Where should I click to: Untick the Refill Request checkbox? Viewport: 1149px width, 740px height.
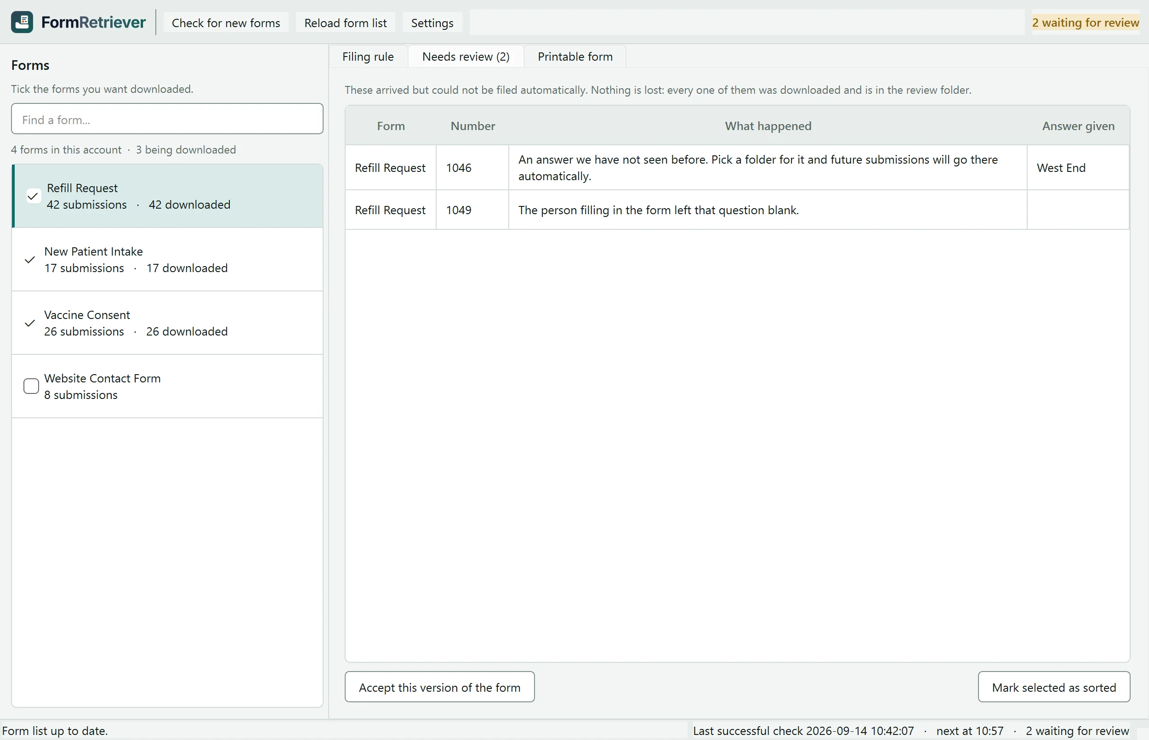(x=33, y=196)
